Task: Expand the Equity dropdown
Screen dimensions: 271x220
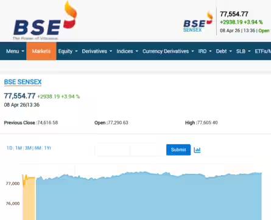Action: [68, 51]
